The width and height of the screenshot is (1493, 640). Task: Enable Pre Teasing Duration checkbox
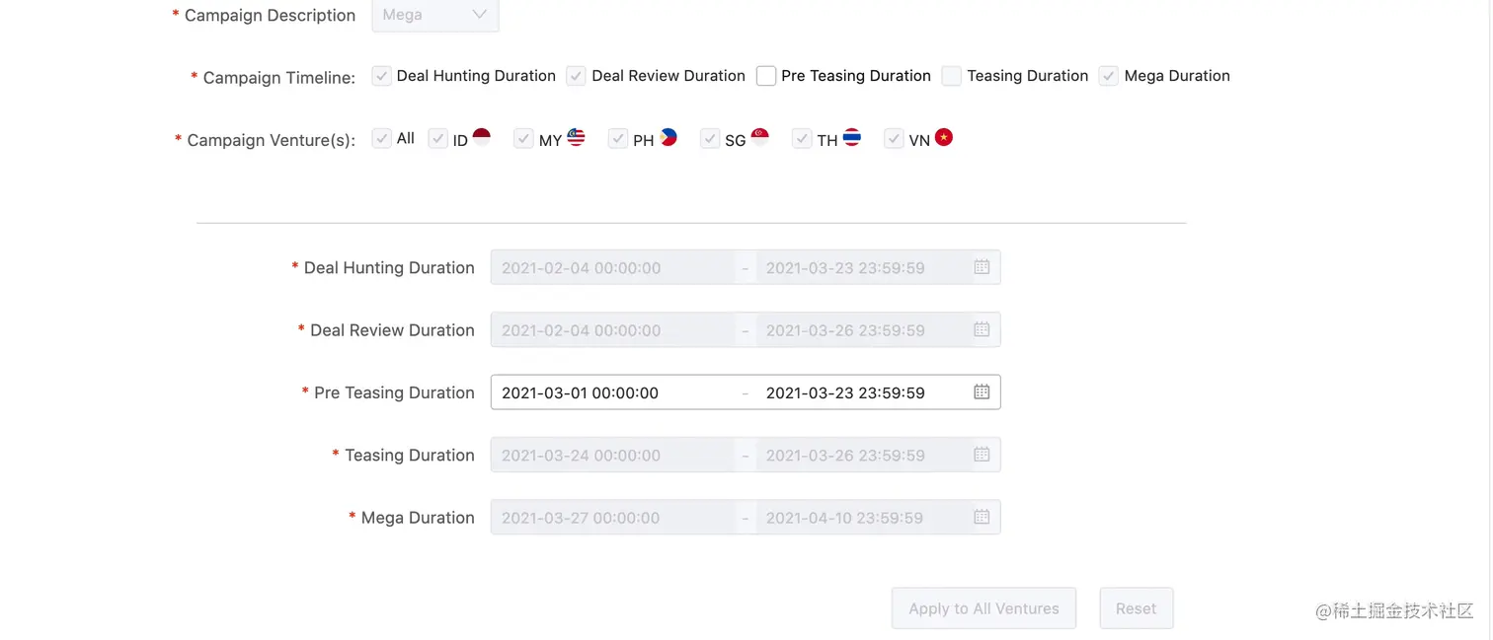766,76
